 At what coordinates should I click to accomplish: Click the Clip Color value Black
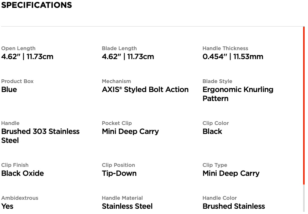coord(212,131)
